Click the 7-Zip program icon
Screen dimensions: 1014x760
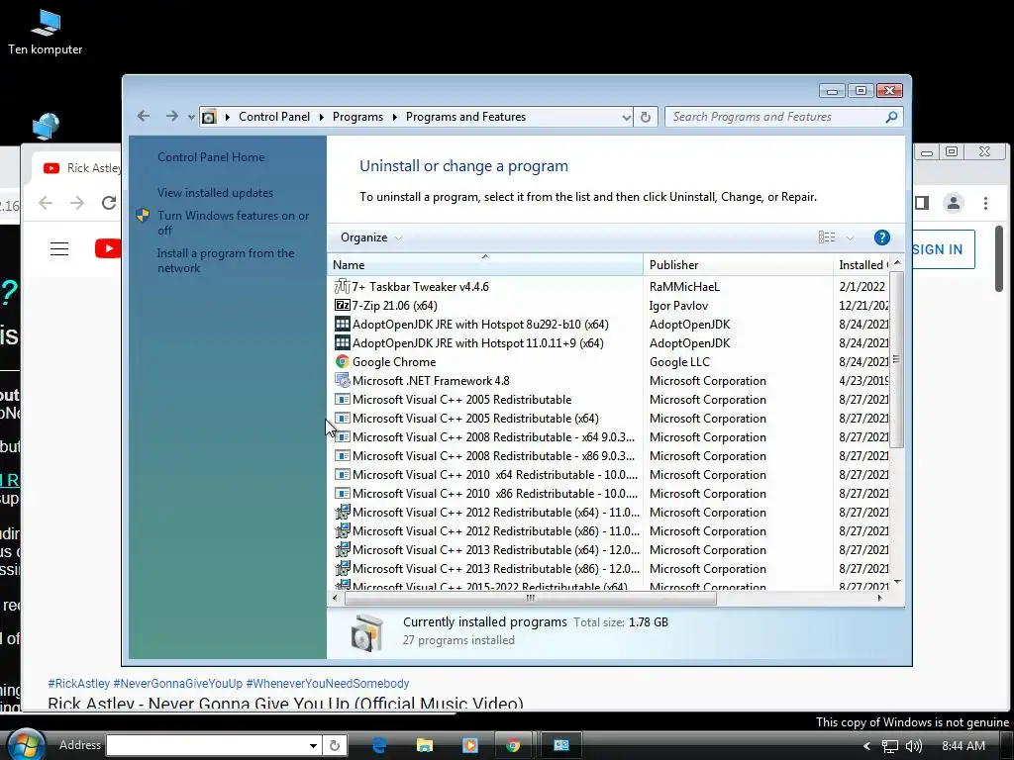(x=342, y=305)
